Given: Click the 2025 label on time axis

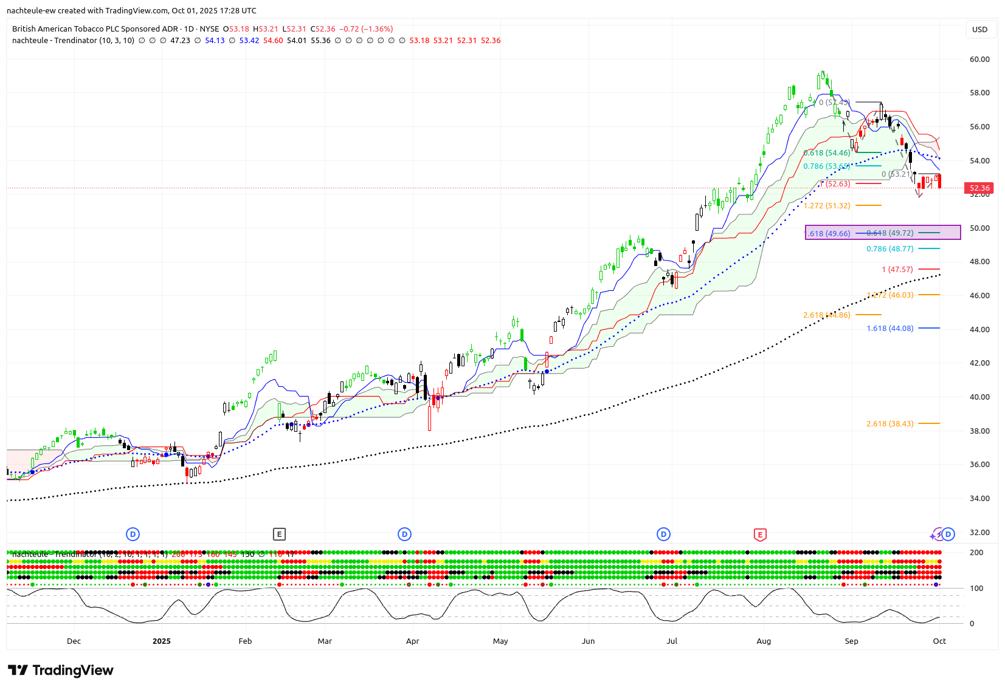Looking at the screenshot, I should (162, 641).
